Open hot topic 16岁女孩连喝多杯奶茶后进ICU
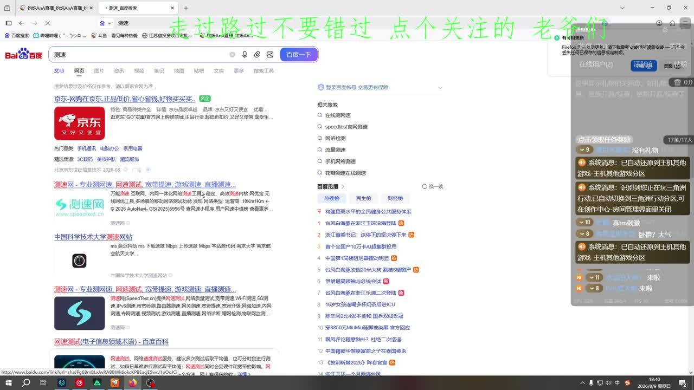The height and width of the screenshot is (390, 694). [x=360, y=304]
